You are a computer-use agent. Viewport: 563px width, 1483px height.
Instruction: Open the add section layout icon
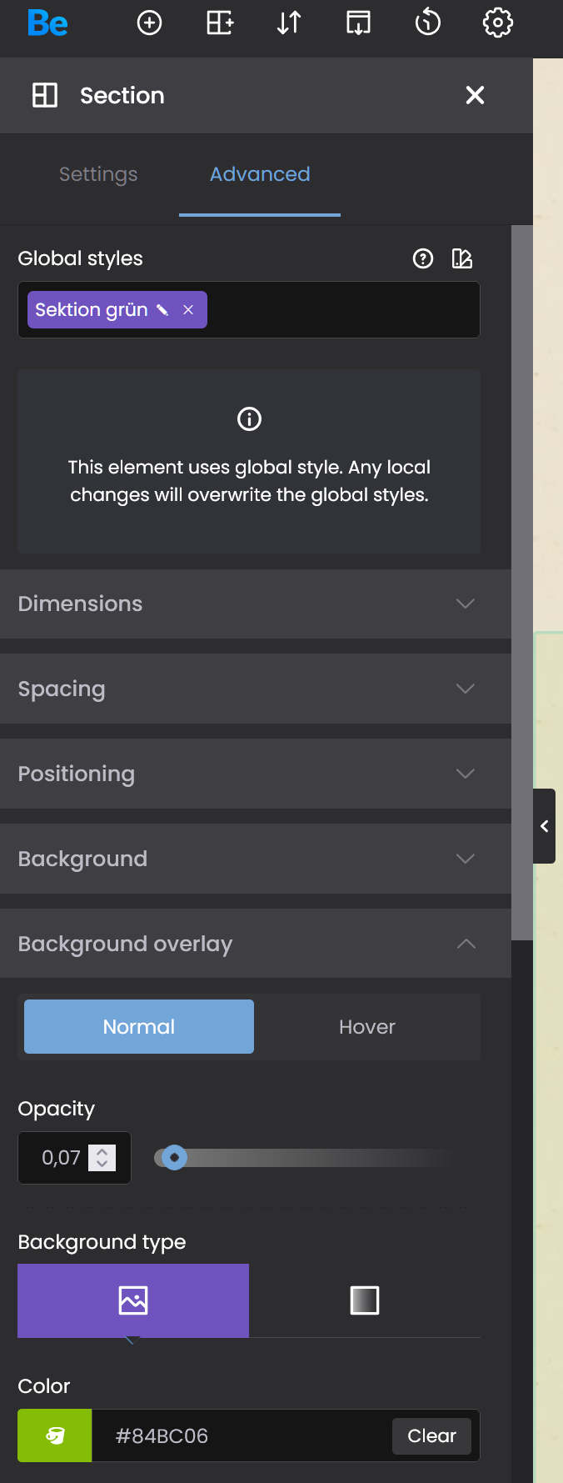[x=220, y=23]
